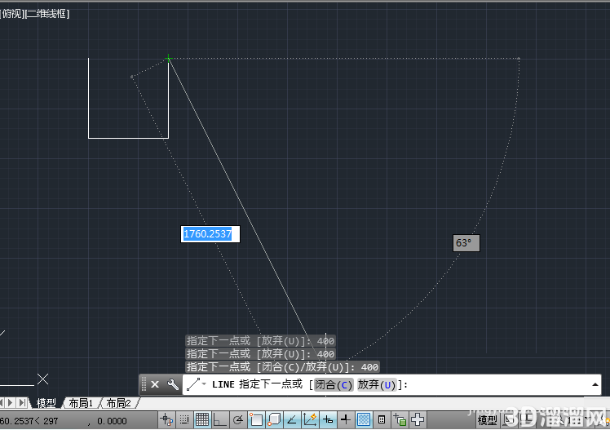Click the 俯视 view control label
The width and height of the screenshot is (610, 430).
point(13,14)
